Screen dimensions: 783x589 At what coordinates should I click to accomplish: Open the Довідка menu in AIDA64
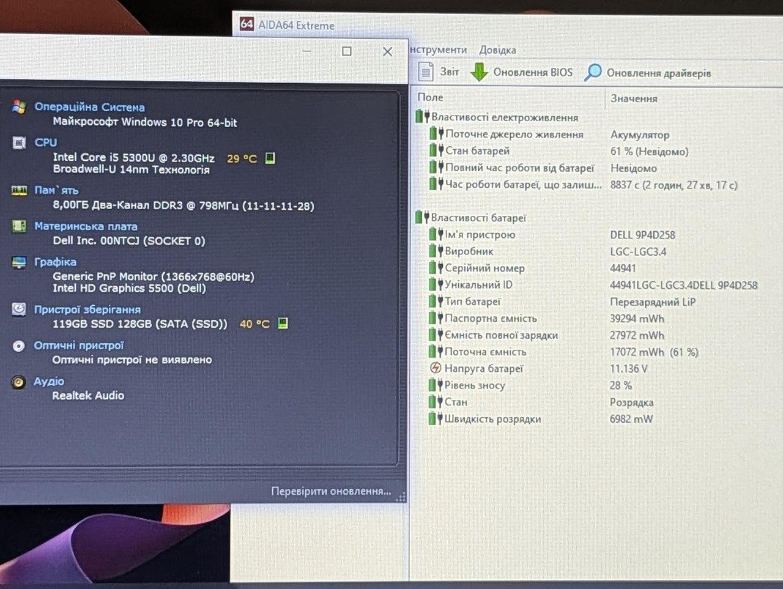pyautogui.click(x=497, y=50)
